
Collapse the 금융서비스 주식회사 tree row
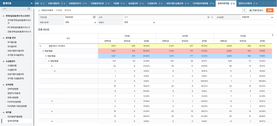point(40,46)
